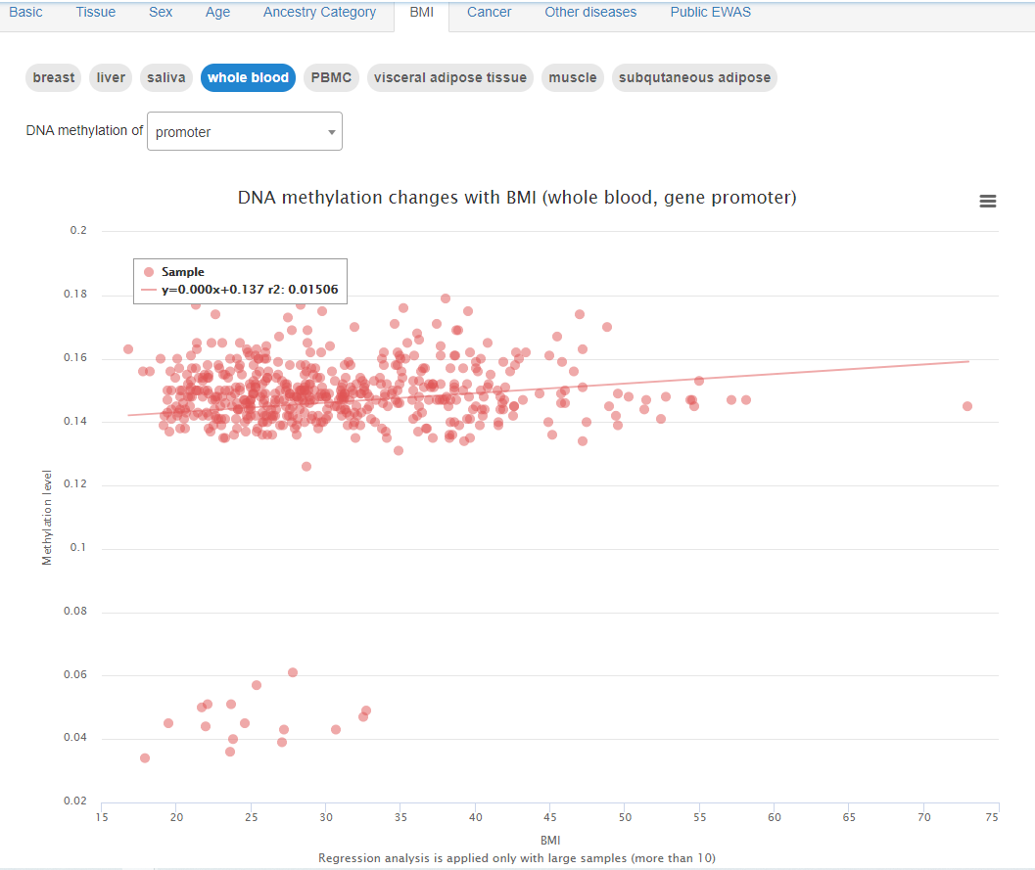The image size is (1035, 870).
Task: Select the liver tissue button
Action: pyautogui.click(x=110, y=77)
